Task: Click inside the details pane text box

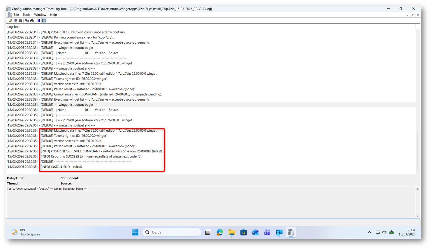Action: (x=211, y=202)
